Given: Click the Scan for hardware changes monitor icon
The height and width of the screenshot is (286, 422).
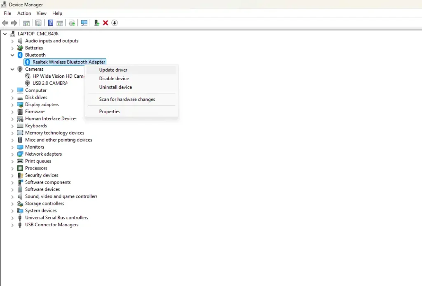Looking at the screenshot, I should point(84,23).
